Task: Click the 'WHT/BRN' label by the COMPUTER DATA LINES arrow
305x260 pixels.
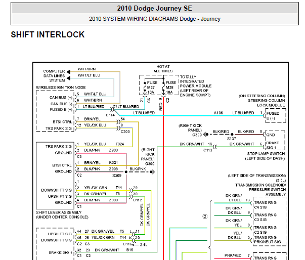Action: coord(87,69)
